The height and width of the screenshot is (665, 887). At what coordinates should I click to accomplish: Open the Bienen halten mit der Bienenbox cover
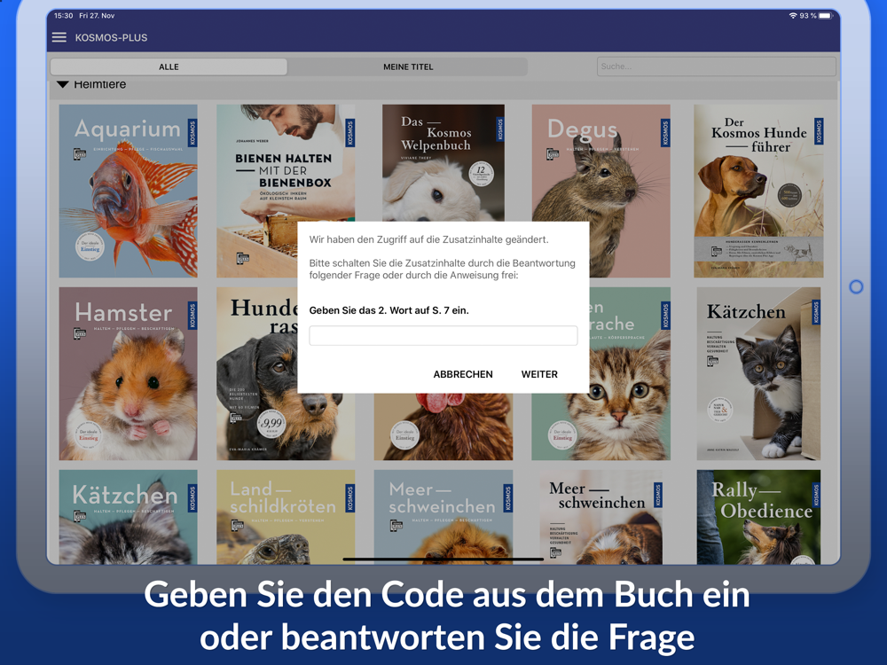(x=286, y=192)
